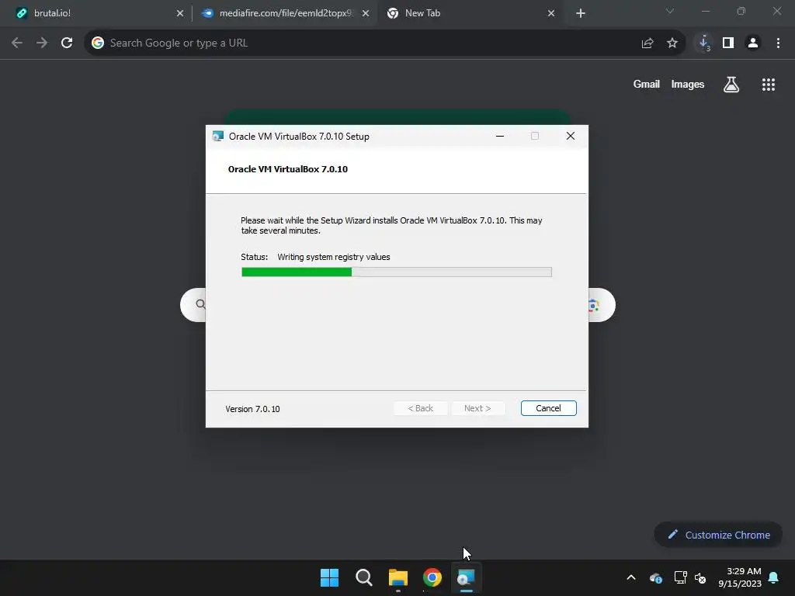Screen dimensions: 795x596
Task: Open a new browser tab with plus
Action: pos(581,13)
